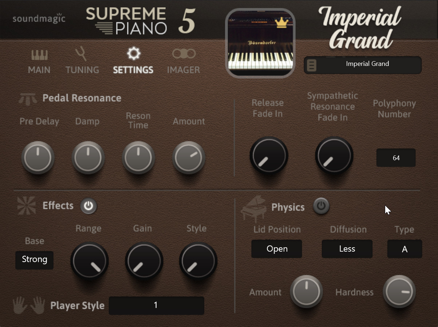Image resolution: width=438 pixels, height=327 pixels.
Task: Click the Physics heading text
Action: pos(288,208)
